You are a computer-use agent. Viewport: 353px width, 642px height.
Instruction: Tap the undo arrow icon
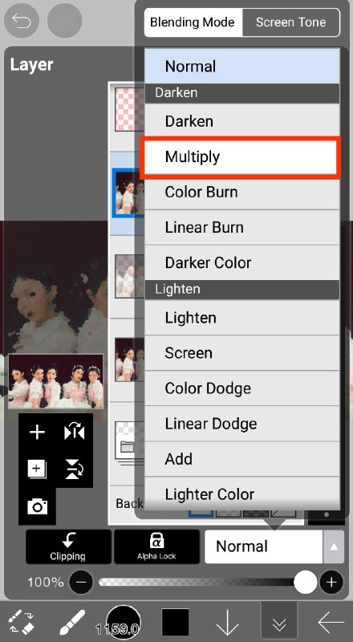pos(22,21)
